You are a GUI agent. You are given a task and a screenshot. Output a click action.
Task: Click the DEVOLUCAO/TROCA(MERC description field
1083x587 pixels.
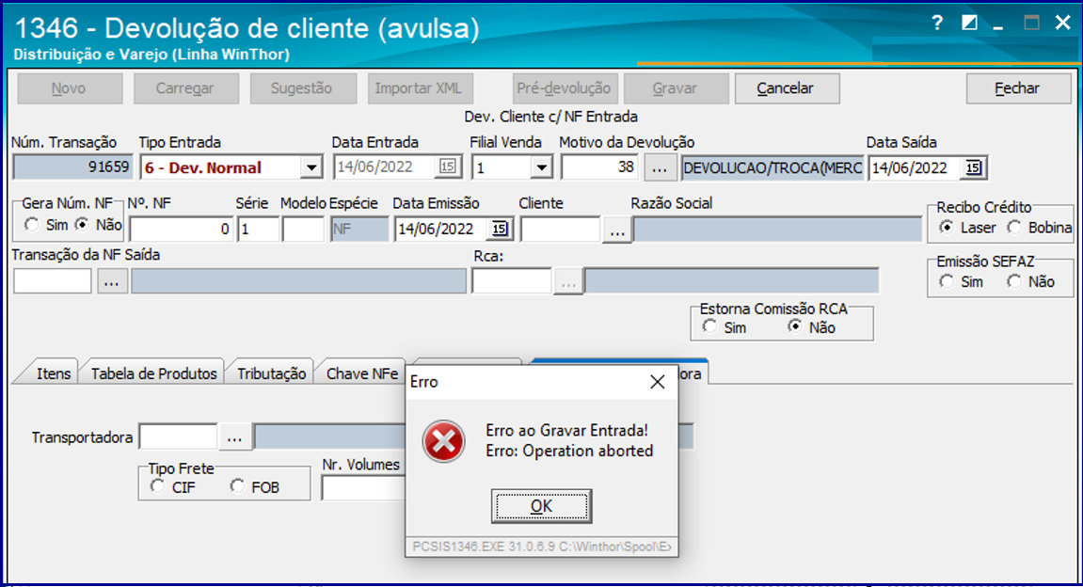(x=772, y=167)
